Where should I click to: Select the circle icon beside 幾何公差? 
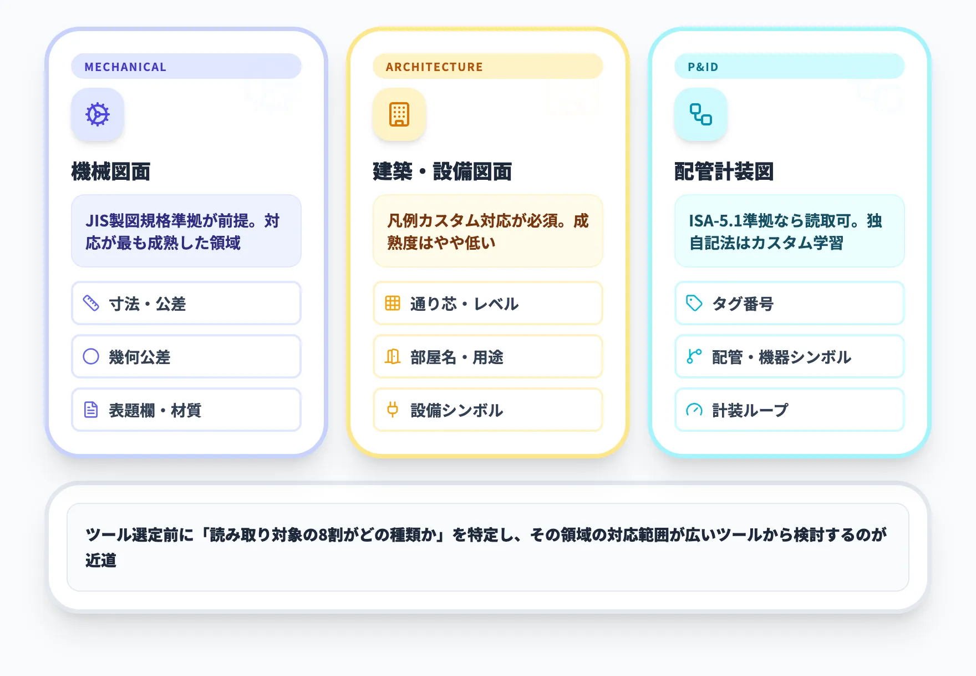click(x=90, y=357)
